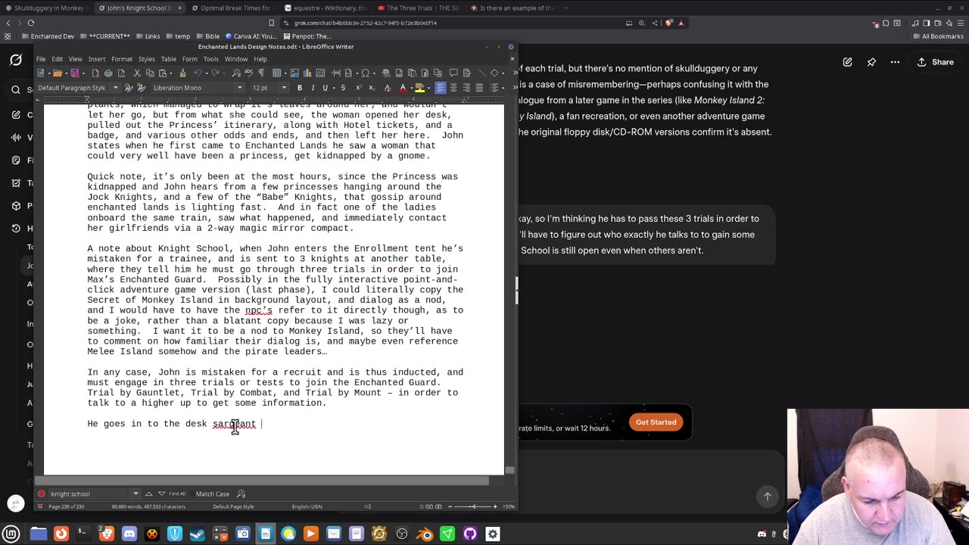Click the Insert Table icon
This screenshot has height=545, width=969.
pos(277,73)
